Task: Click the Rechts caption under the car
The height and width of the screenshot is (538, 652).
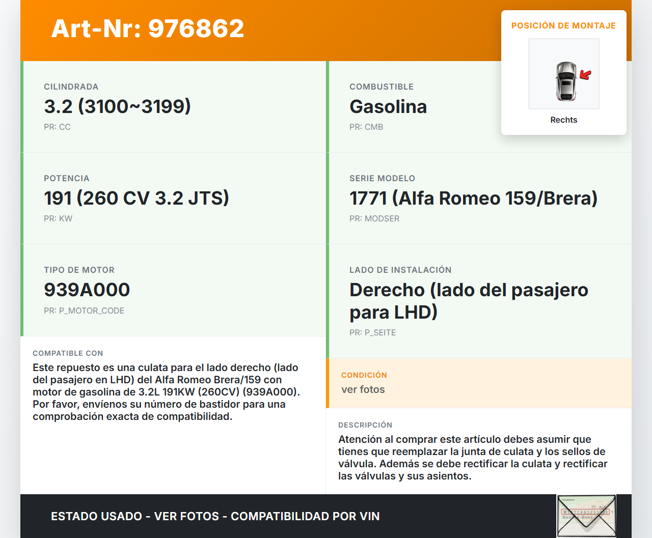Action: tap(563, 120)
